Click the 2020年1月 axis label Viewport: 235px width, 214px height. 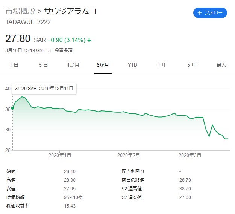tap(60, 155)
